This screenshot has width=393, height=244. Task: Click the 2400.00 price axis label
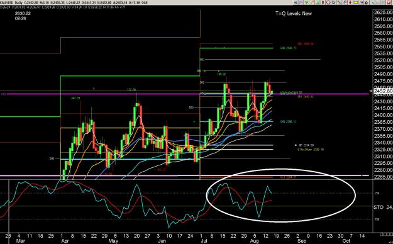tap(383, 115)
